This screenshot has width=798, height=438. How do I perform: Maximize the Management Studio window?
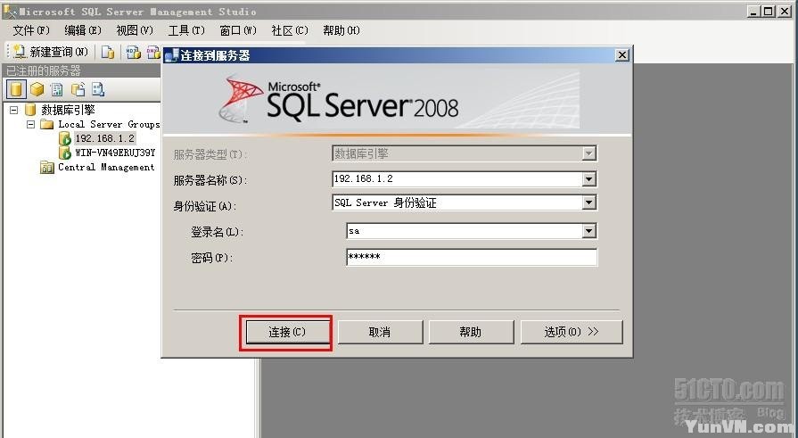769,12
